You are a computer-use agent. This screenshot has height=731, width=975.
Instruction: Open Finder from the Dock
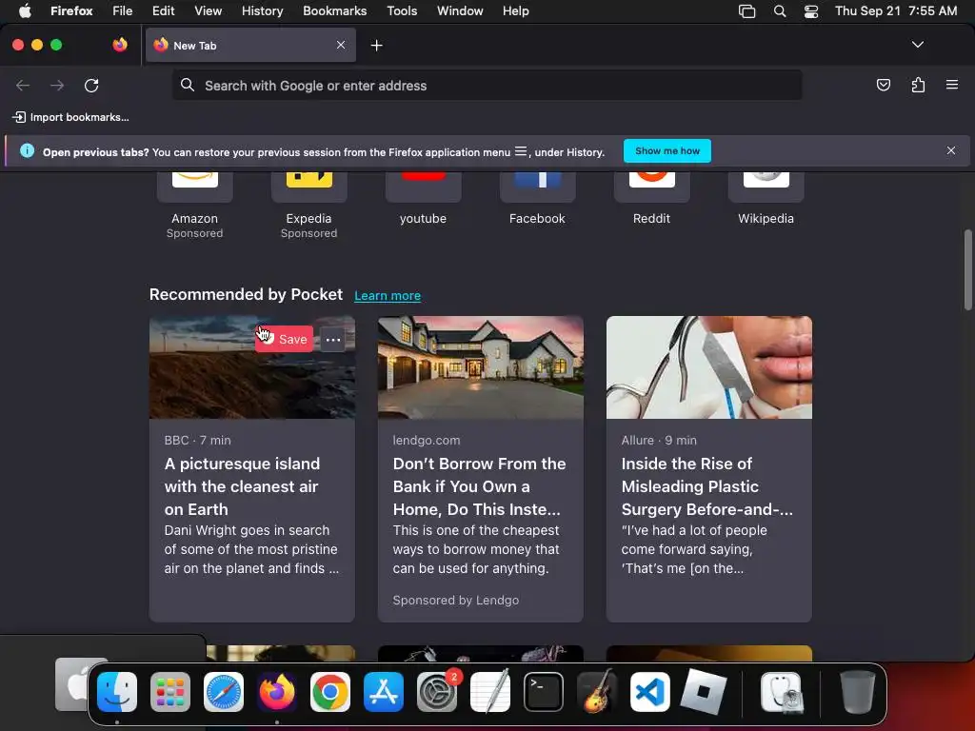pyautogui.click(x=117, y=691)
